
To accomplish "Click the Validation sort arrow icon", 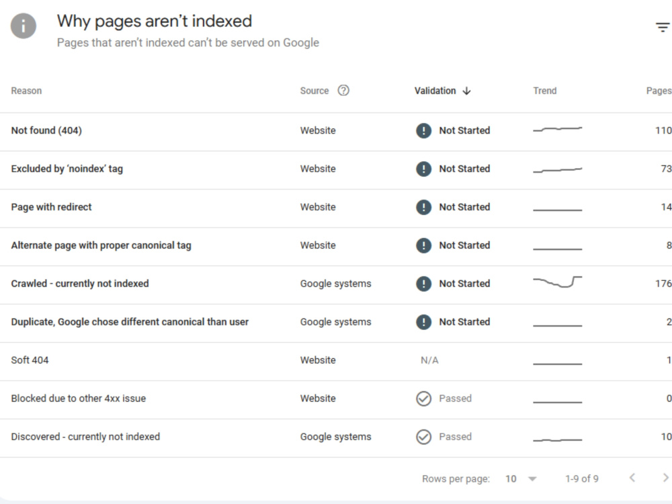I will (x=467, y=91).
